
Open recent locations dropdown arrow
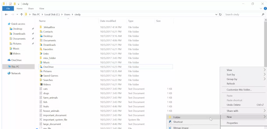coord(17,14)
